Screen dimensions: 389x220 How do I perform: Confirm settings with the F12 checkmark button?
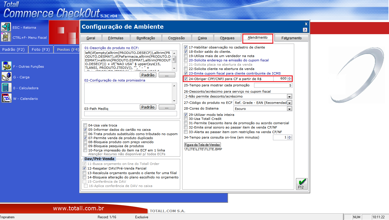301,184
